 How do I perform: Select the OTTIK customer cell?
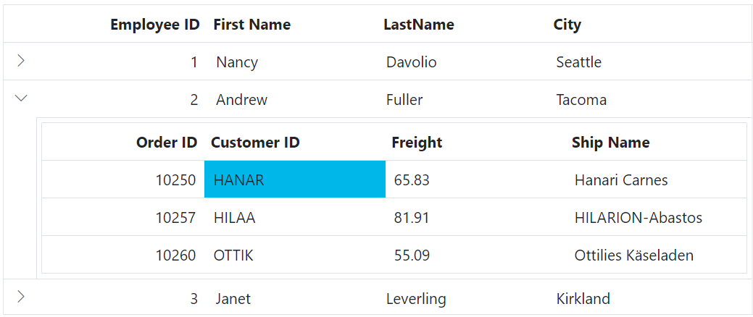pos(295,255)
